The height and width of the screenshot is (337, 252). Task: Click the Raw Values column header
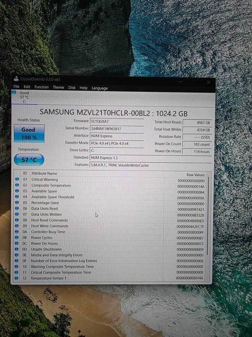point(195,175)
